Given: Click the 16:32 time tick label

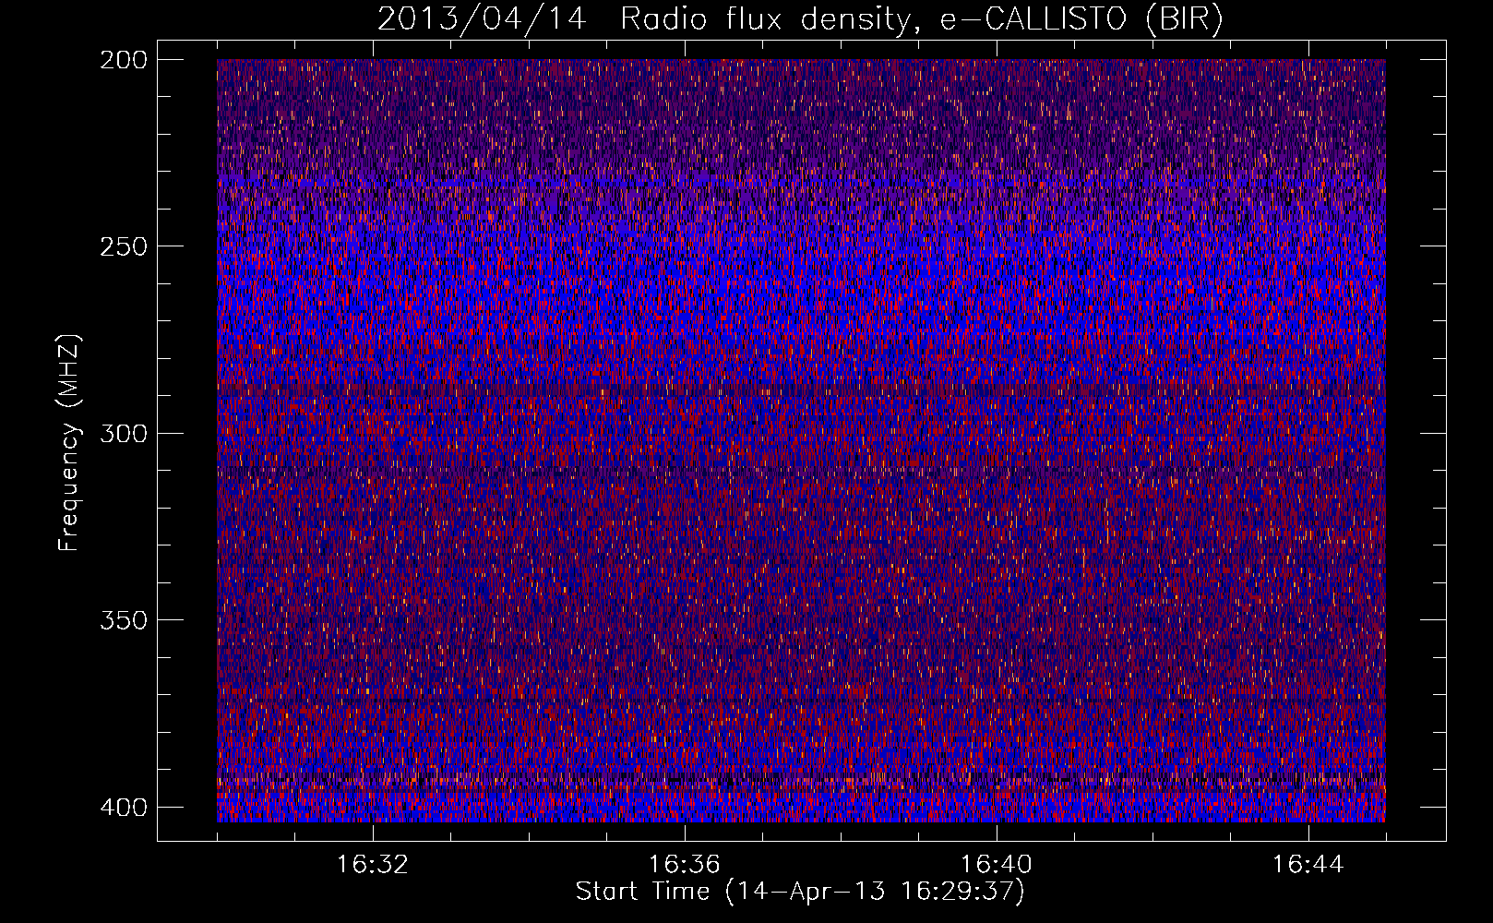Looking at the screenshot, I should 373,865.
